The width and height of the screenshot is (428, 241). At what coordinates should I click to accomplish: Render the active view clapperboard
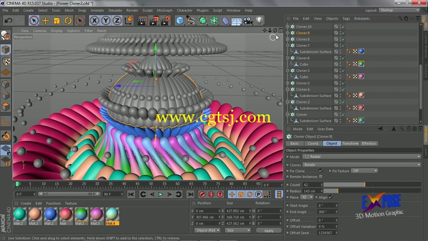pos(142,20)
